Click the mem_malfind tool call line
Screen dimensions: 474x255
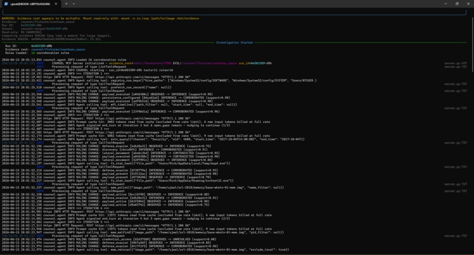tap(143, 233)
